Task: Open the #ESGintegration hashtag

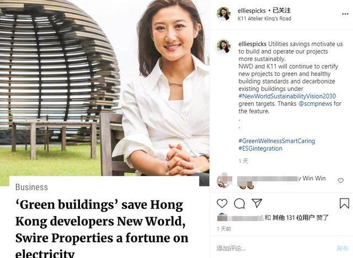Action: [x=260, y=149]
